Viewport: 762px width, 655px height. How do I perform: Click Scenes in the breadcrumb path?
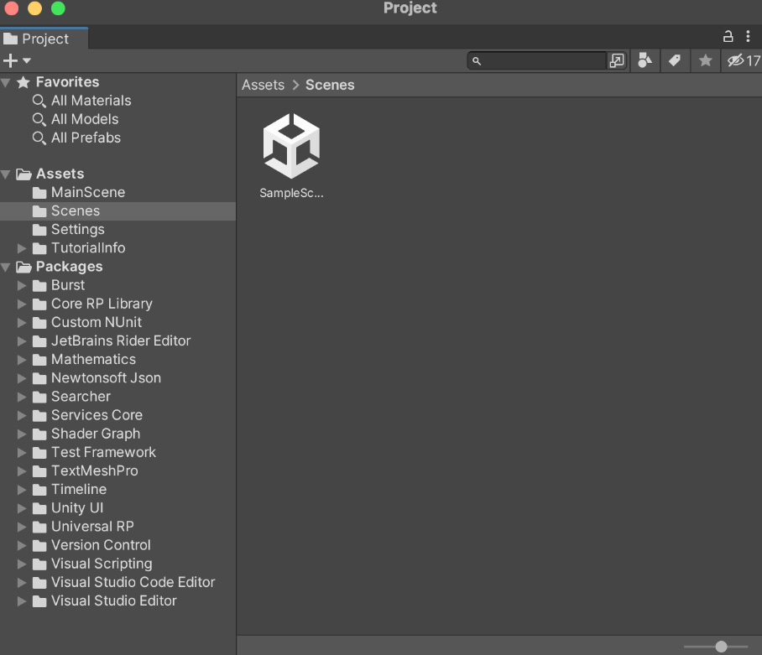point(330,85)
